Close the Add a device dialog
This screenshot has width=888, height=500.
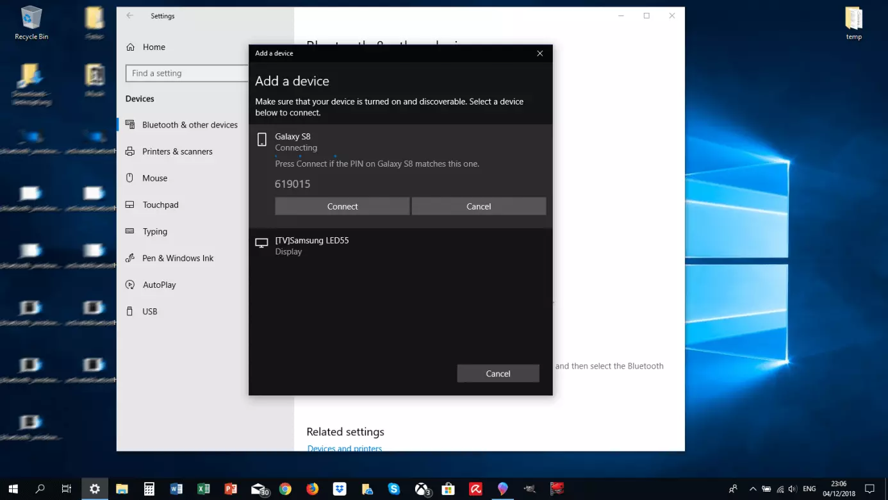539,53
